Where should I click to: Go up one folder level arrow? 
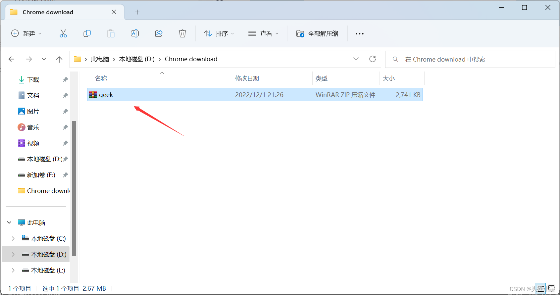59,59
